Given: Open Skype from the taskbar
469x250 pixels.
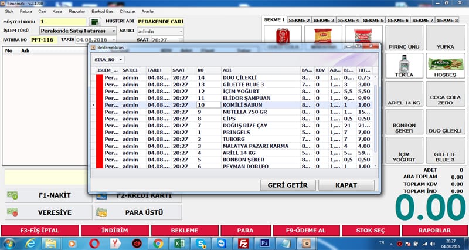Looking at the screenshot, I should click(200, 242).
